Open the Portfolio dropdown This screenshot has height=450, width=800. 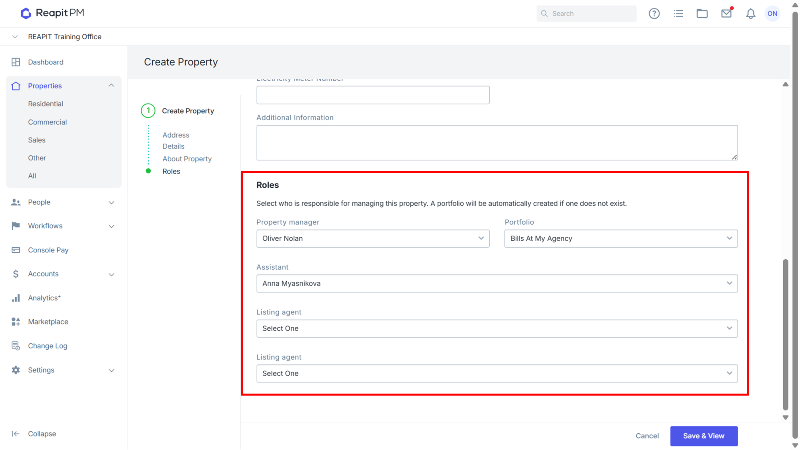[621, 238]
